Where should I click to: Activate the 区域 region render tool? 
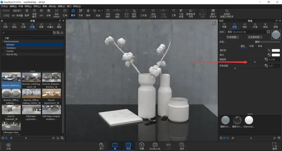pos(65,13)
